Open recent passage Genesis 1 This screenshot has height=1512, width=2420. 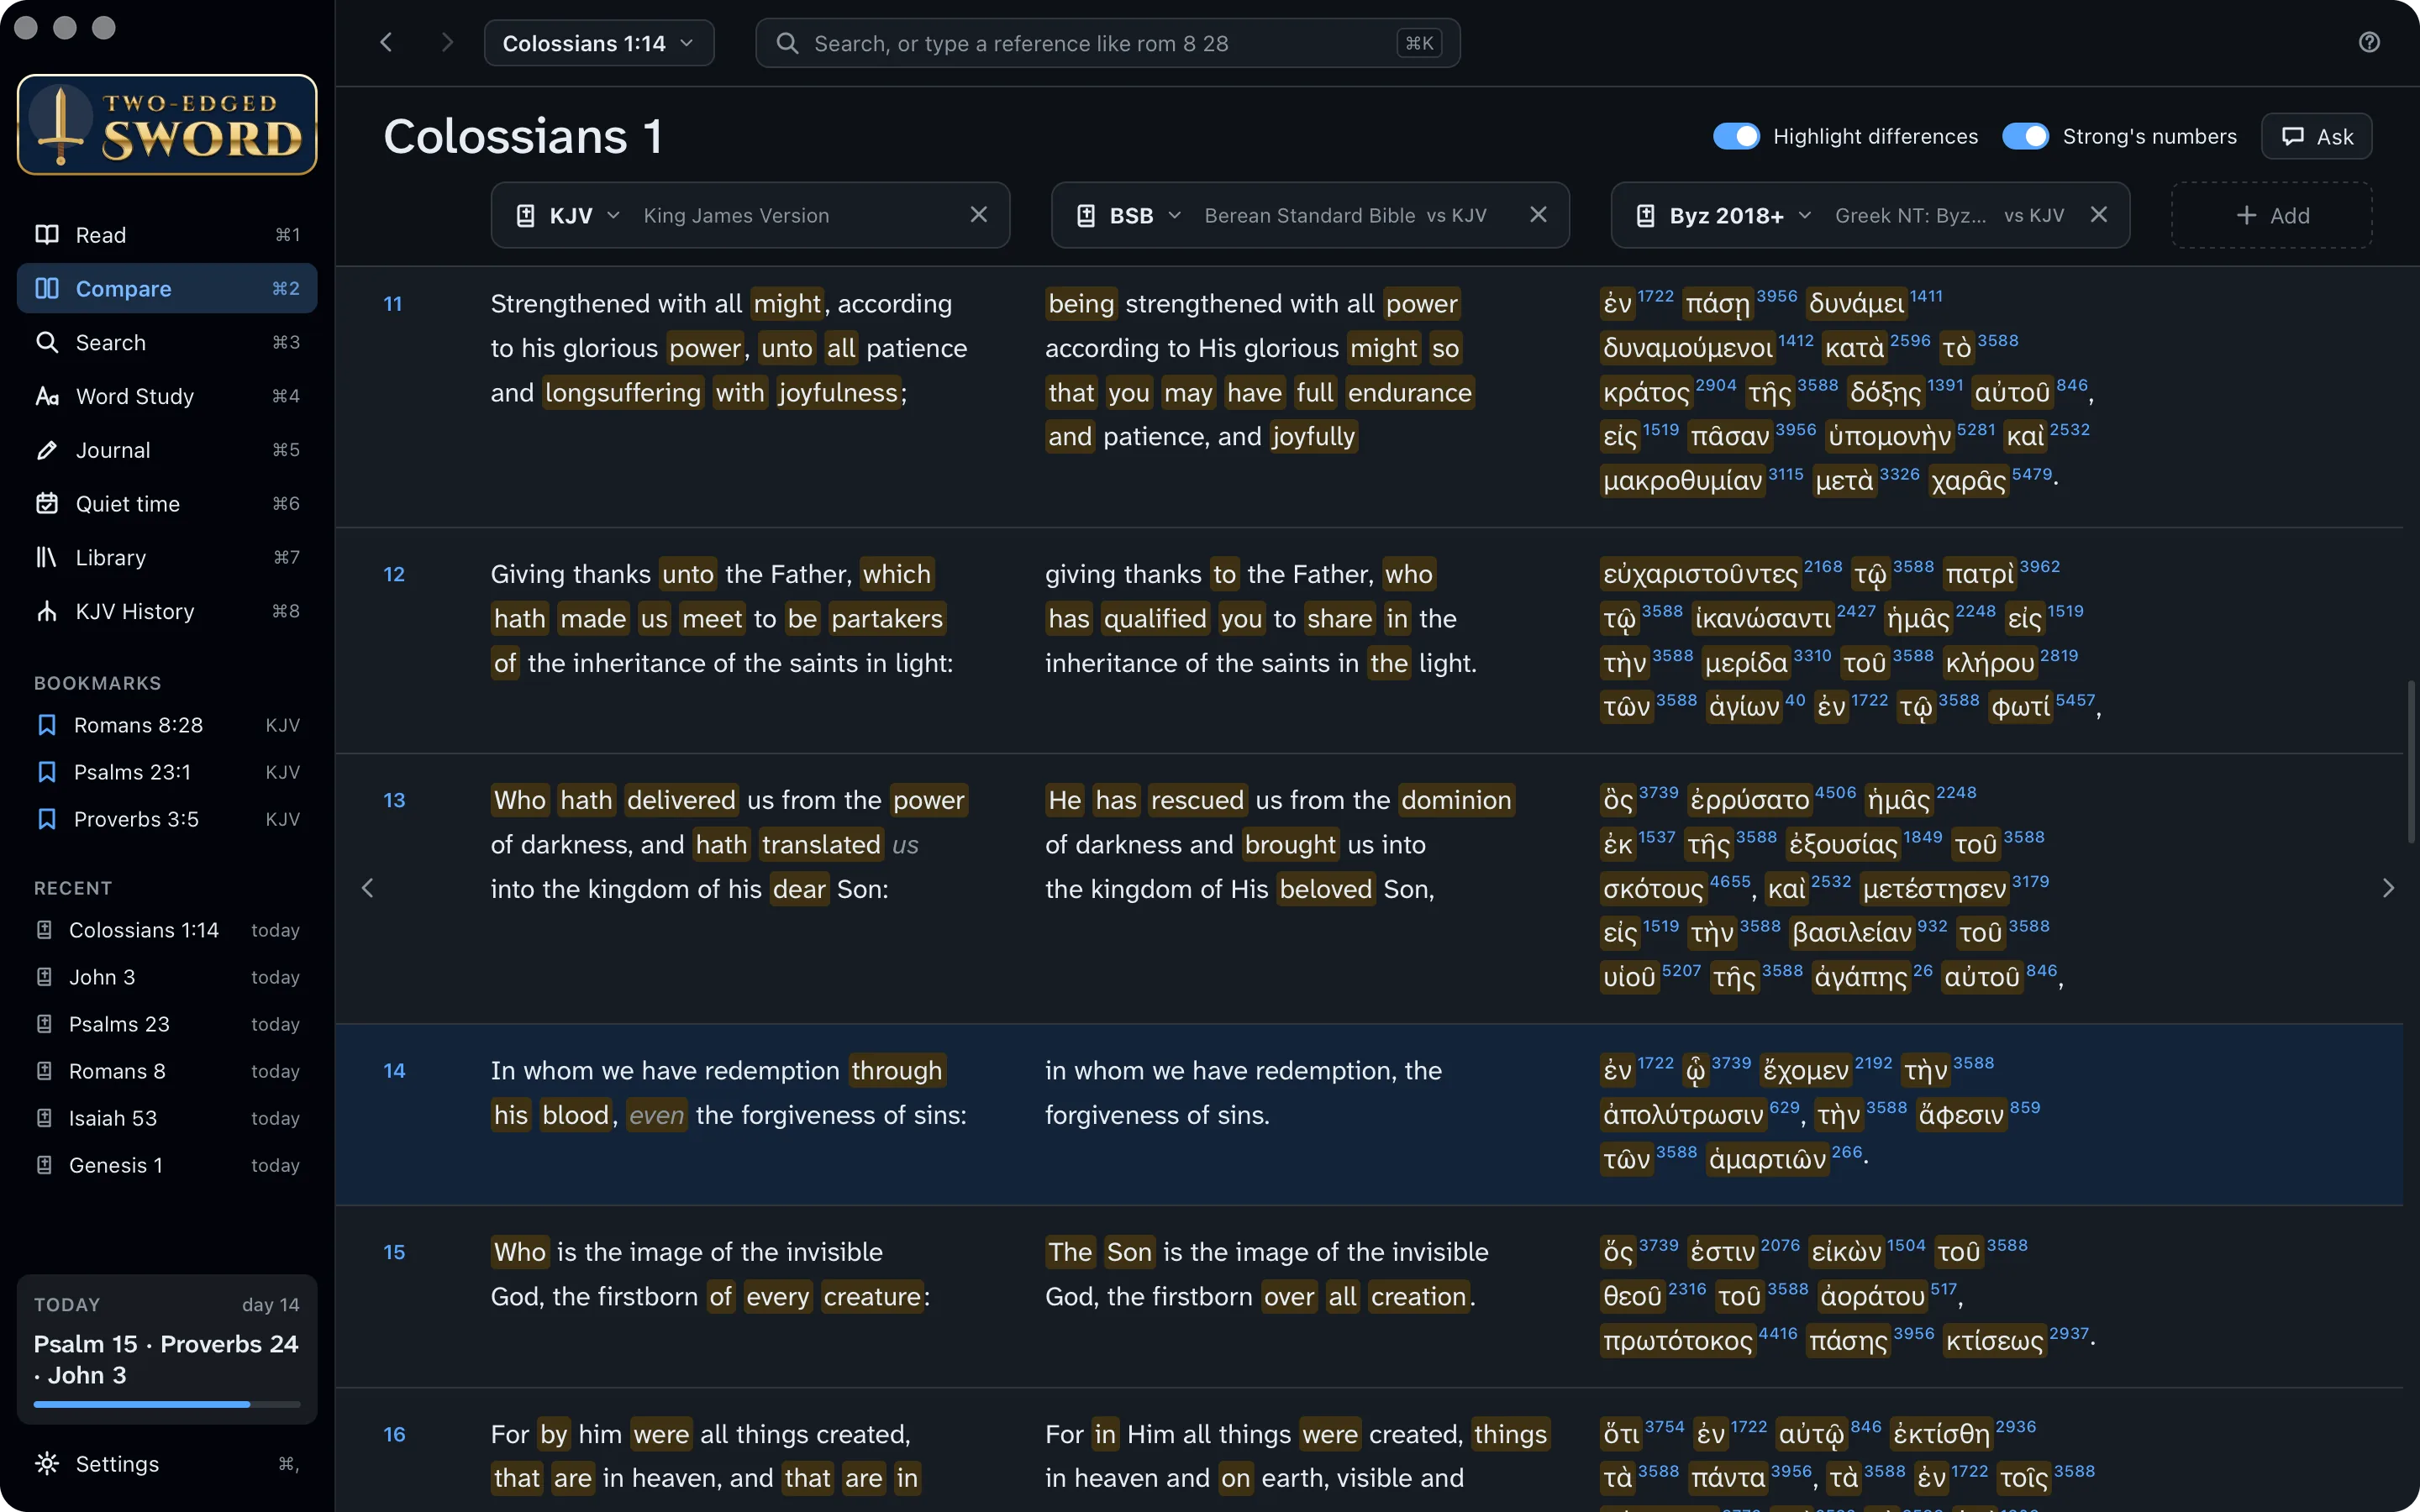[x=167, y=1165]
